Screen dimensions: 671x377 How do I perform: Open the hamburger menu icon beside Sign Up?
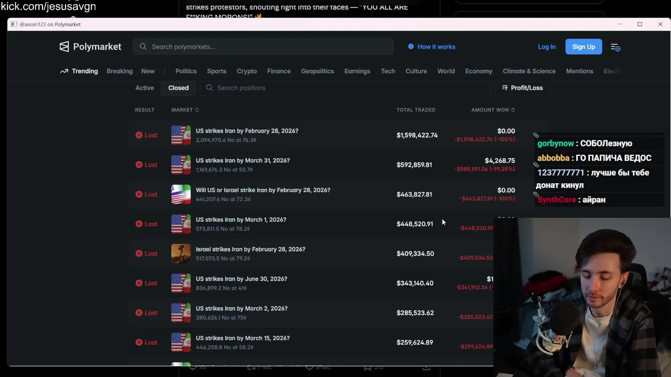615,47
